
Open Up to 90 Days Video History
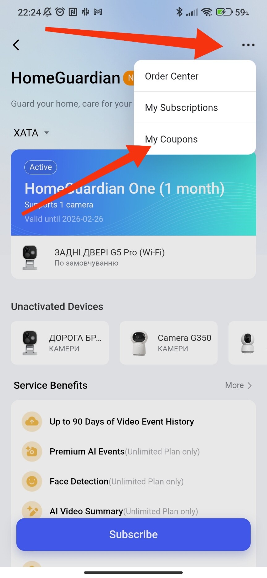pyautogui.click(x=122, y=421)
